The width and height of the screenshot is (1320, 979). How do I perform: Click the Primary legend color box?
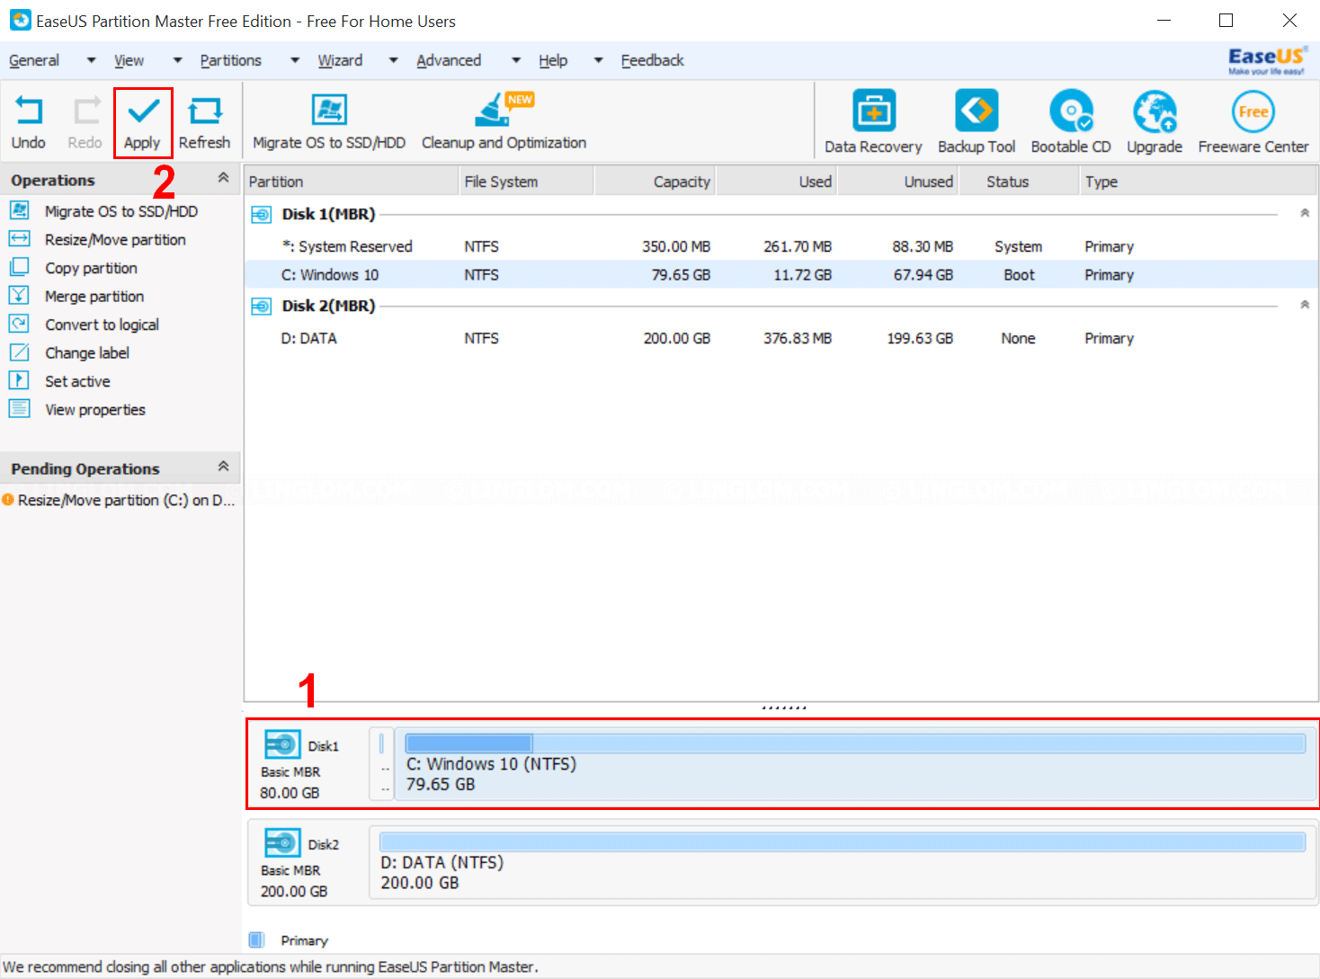[x=256, y=939]
